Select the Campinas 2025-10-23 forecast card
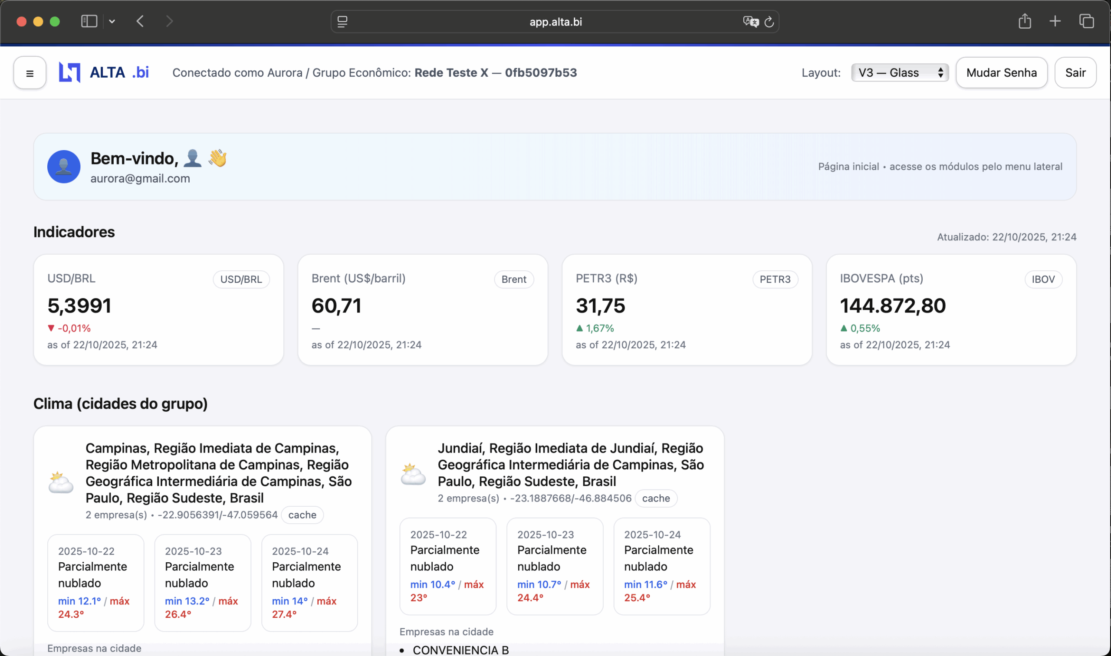1111x656 pixels. [203, 583]
